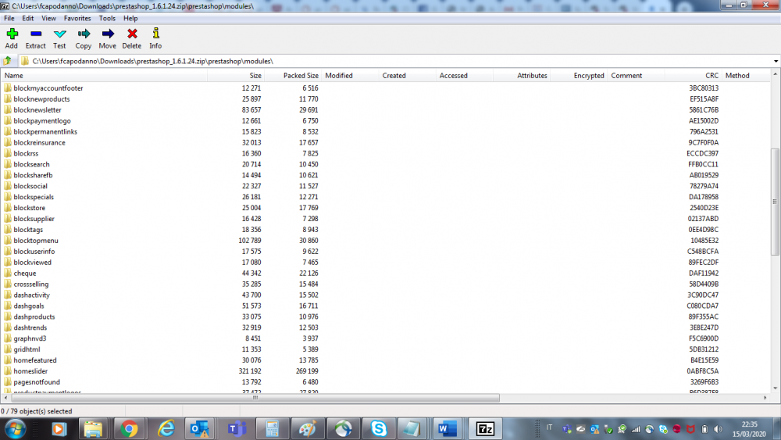Viewport: 781px width, 440px height.
Task: Sort by Packed Size column header
Action: (x=293, y=76)
